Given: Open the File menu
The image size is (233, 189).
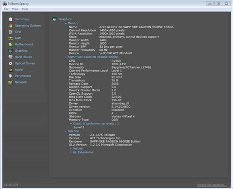Looking at the screenshot, I should click(6, 9).
